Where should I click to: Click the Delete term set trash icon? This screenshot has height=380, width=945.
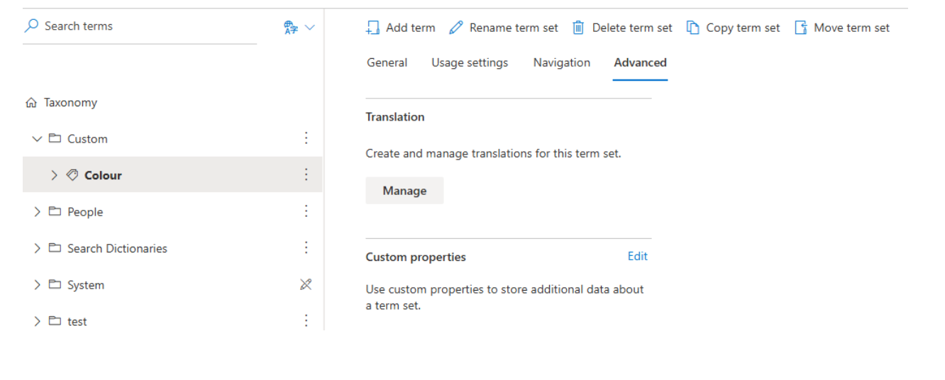click(x=579, y=28)
